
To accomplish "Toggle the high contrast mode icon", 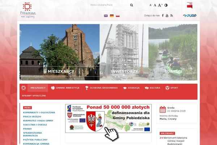I will point(166,5).
